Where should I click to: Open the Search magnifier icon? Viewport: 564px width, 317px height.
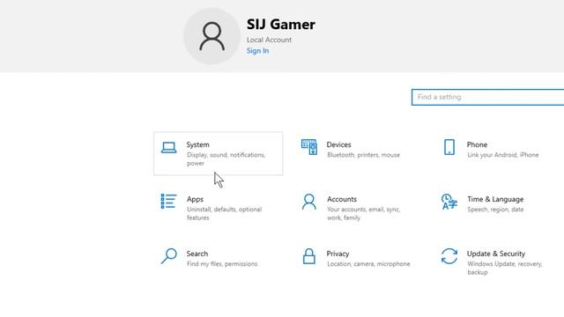click(x=168, y=256)
